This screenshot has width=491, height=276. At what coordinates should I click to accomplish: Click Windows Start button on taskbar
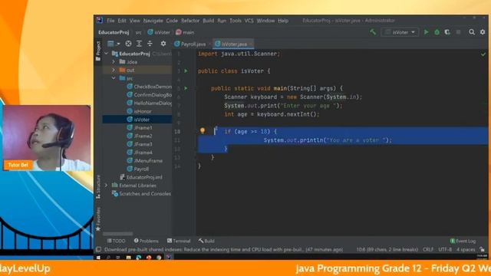pyautogui.click(x=98, y=258)
